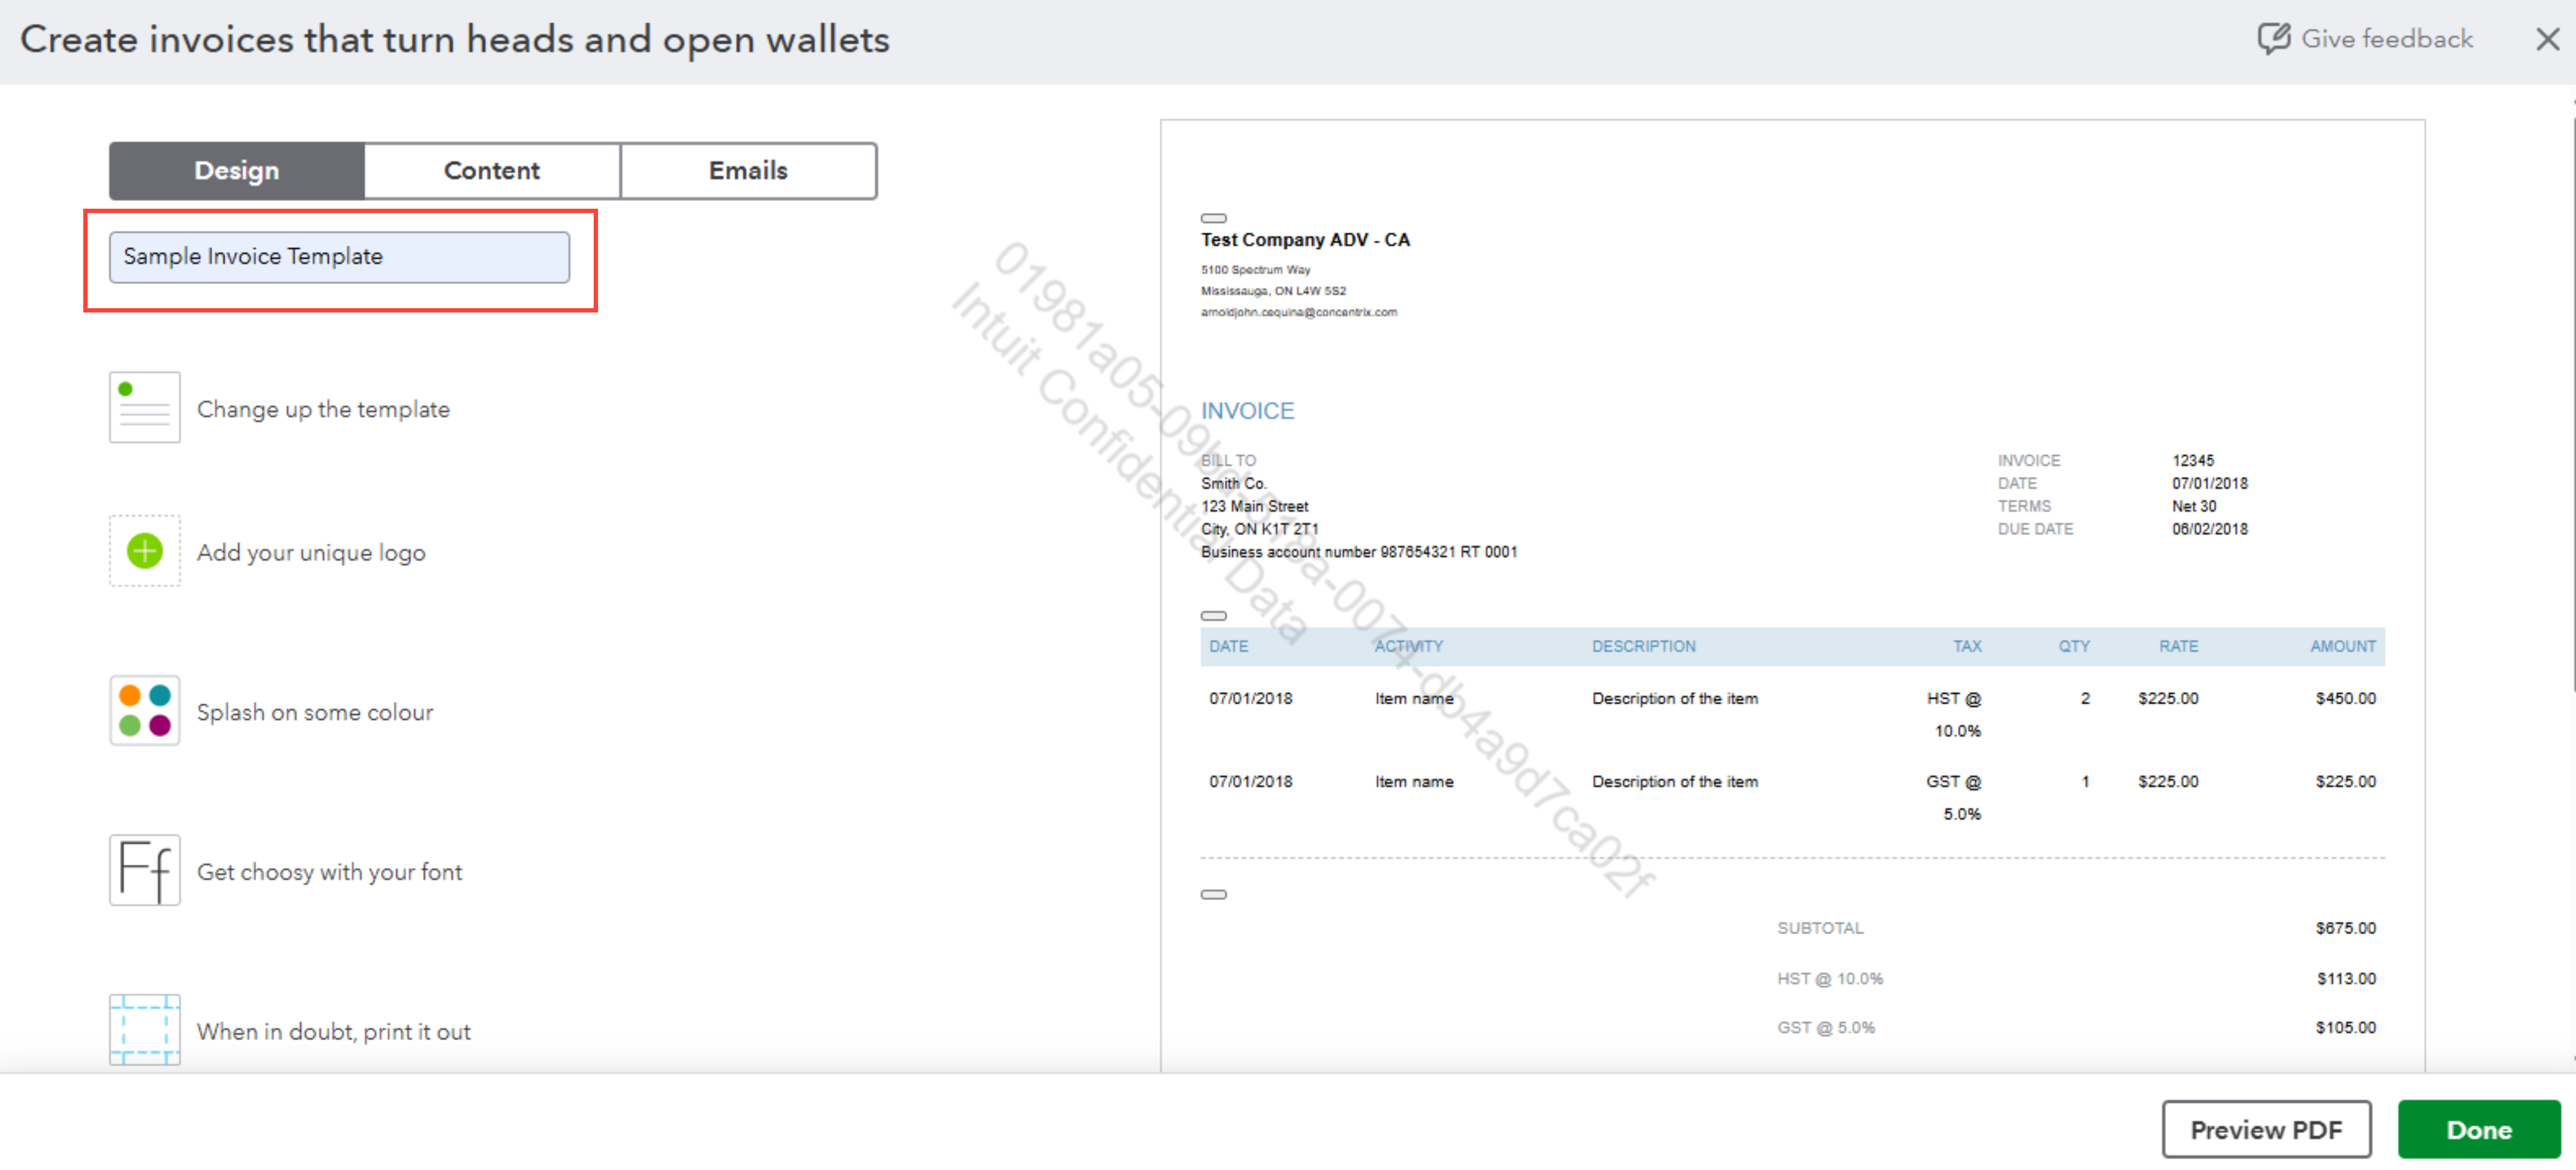This screenshot has width=2576, height=1170.
Task: Click the edit handle above subtotal section
Action: (1213, 895)
